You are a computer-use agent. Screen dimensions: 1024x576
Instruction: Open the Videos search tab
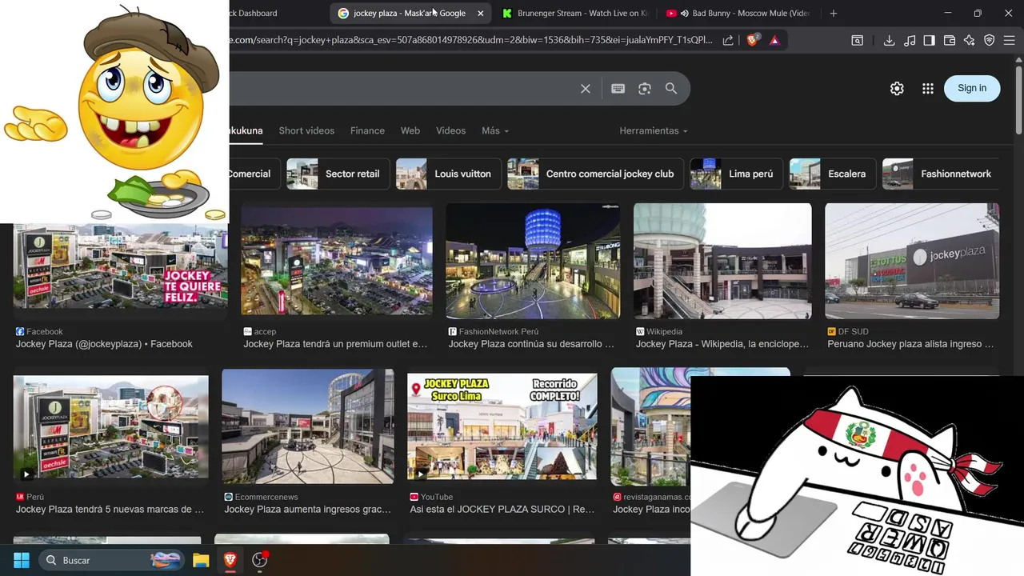coord(450,130)
